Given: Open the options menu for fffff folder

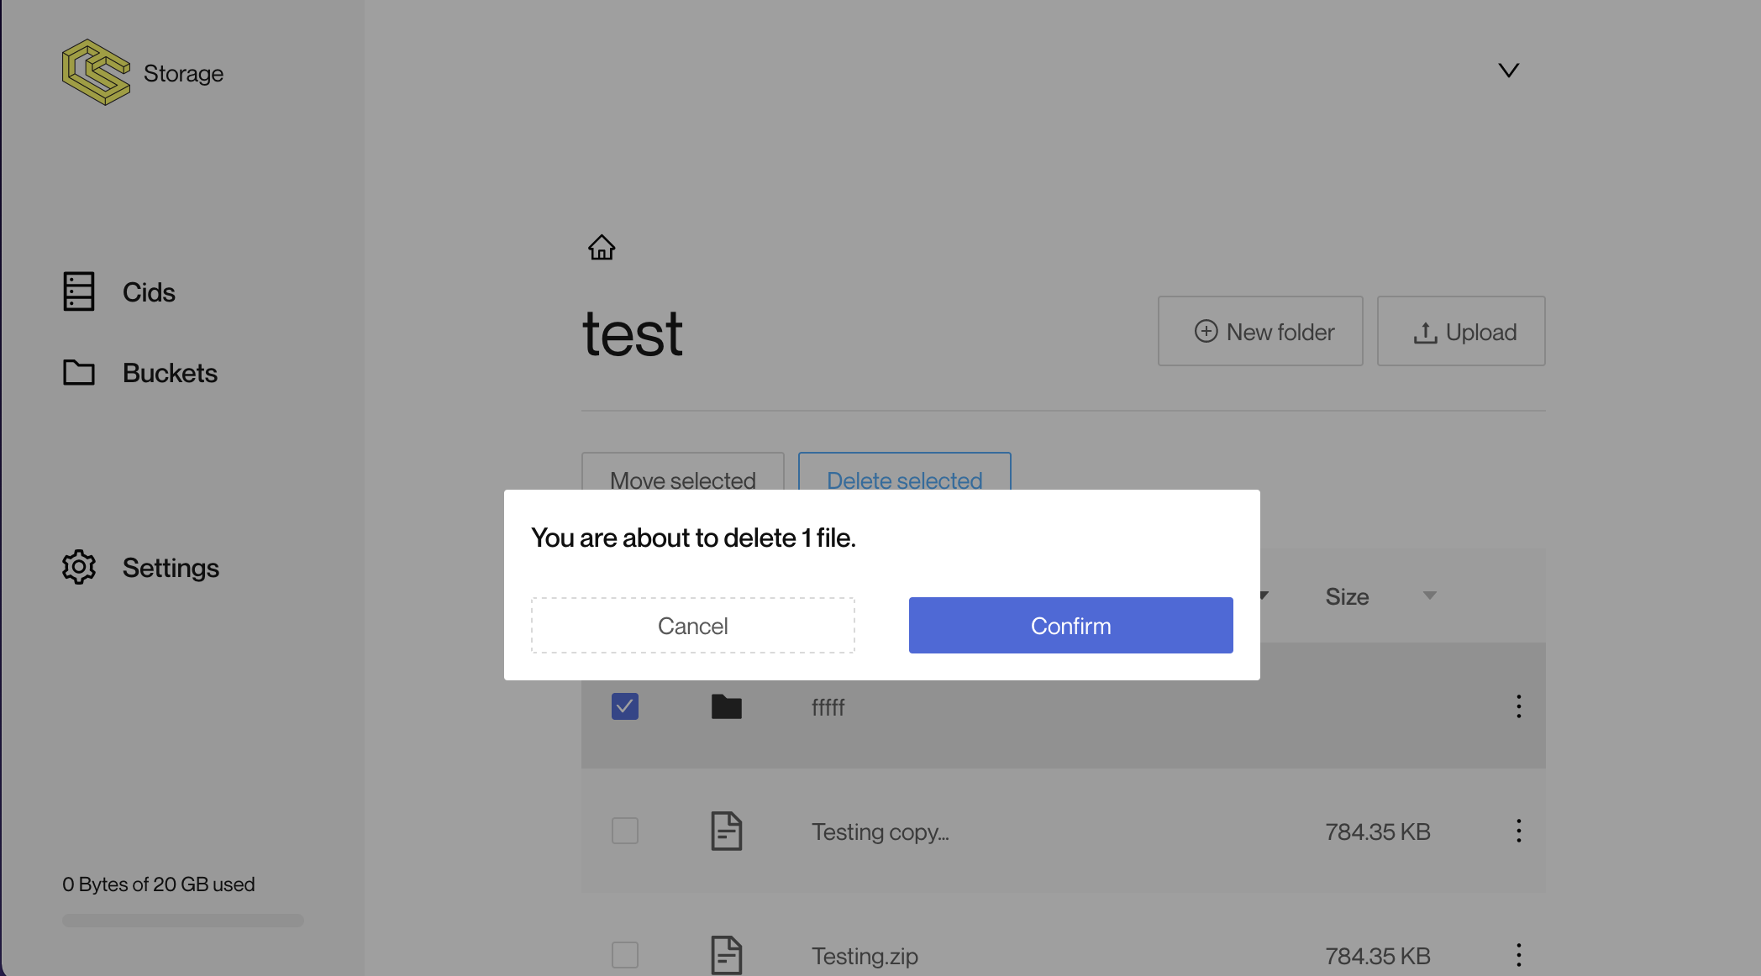Looking at the screenshot, I should 1518,706.
